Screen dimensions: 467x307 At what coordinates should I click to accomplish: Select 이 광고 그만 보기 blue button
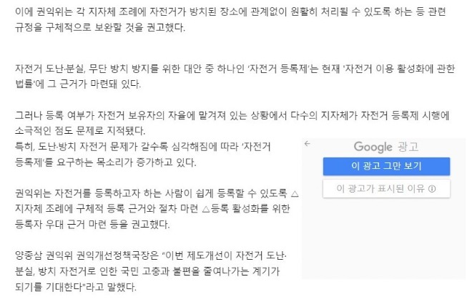pos(386,166)
